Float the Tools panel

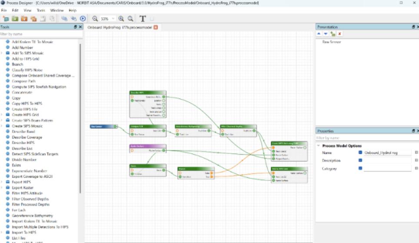75,27
